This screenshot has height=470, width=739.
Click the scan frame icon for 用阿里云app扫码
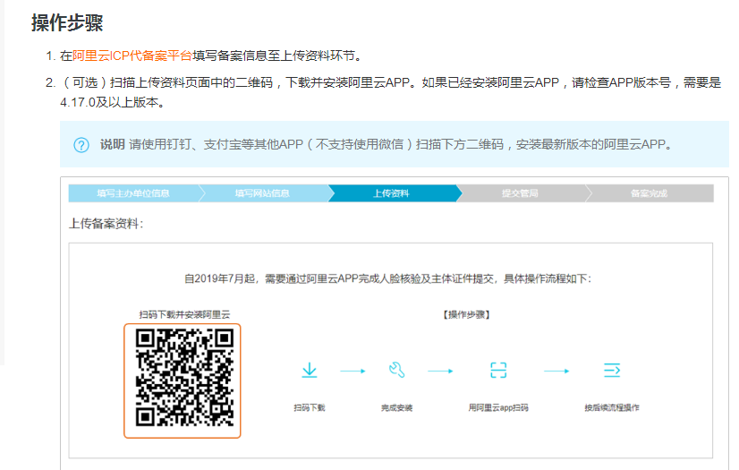[498, 370]
